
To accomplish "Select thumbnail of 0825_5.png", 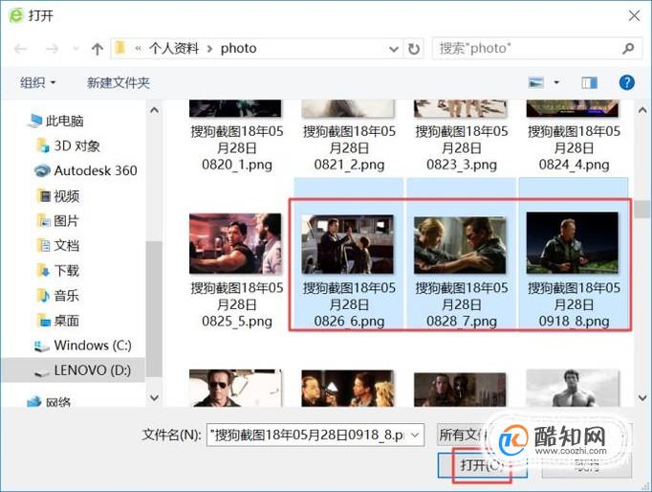I will pos(235,243).
